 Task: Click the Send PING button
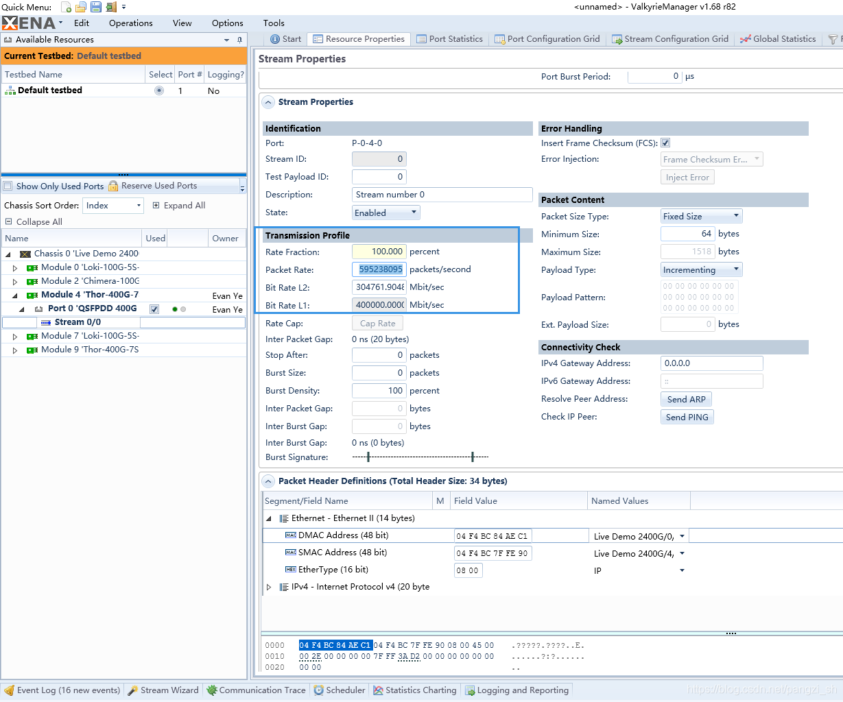click(x=687, y=417)
